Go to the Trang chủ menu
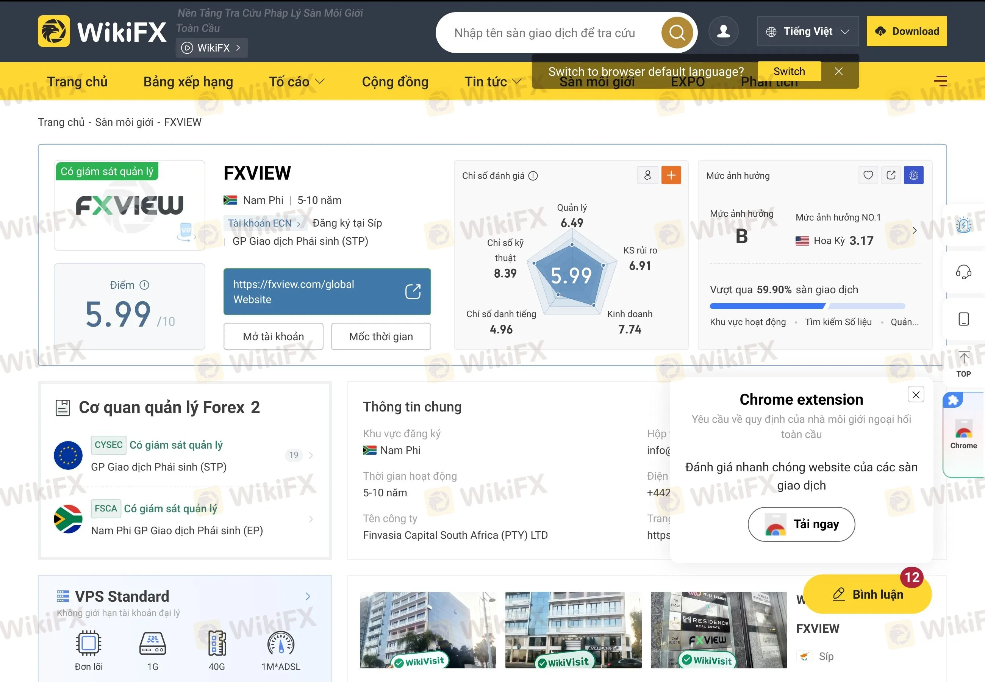Viewport: 985px width, 682px height. click(x=77, y=81)
